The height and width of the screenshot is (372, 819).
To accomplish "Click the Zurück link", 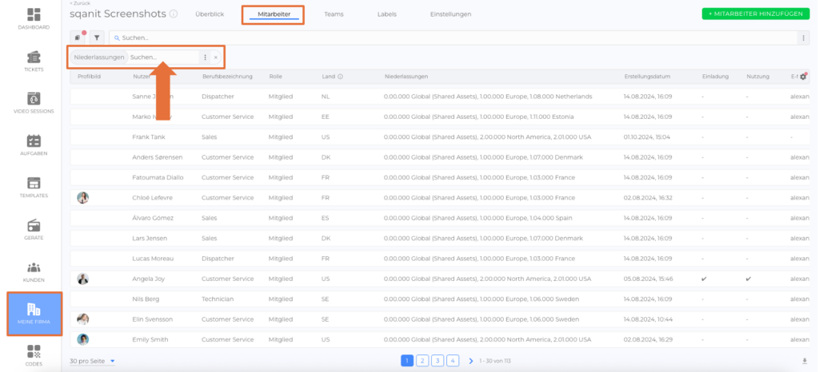I will pos(80,3).
